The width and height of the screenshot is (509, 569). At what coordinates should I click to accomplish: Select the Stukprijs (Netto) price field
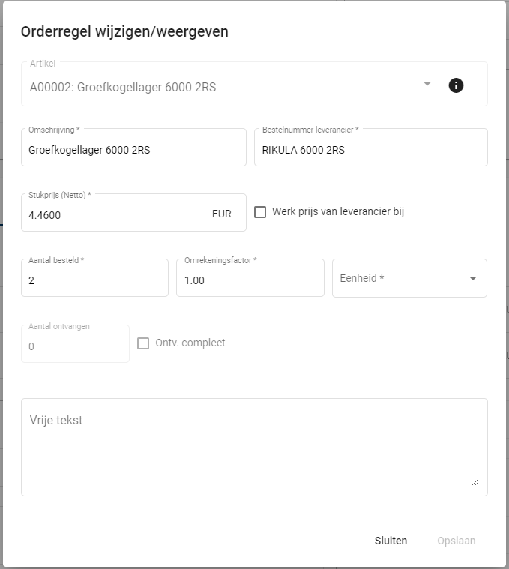click(112, 214)
